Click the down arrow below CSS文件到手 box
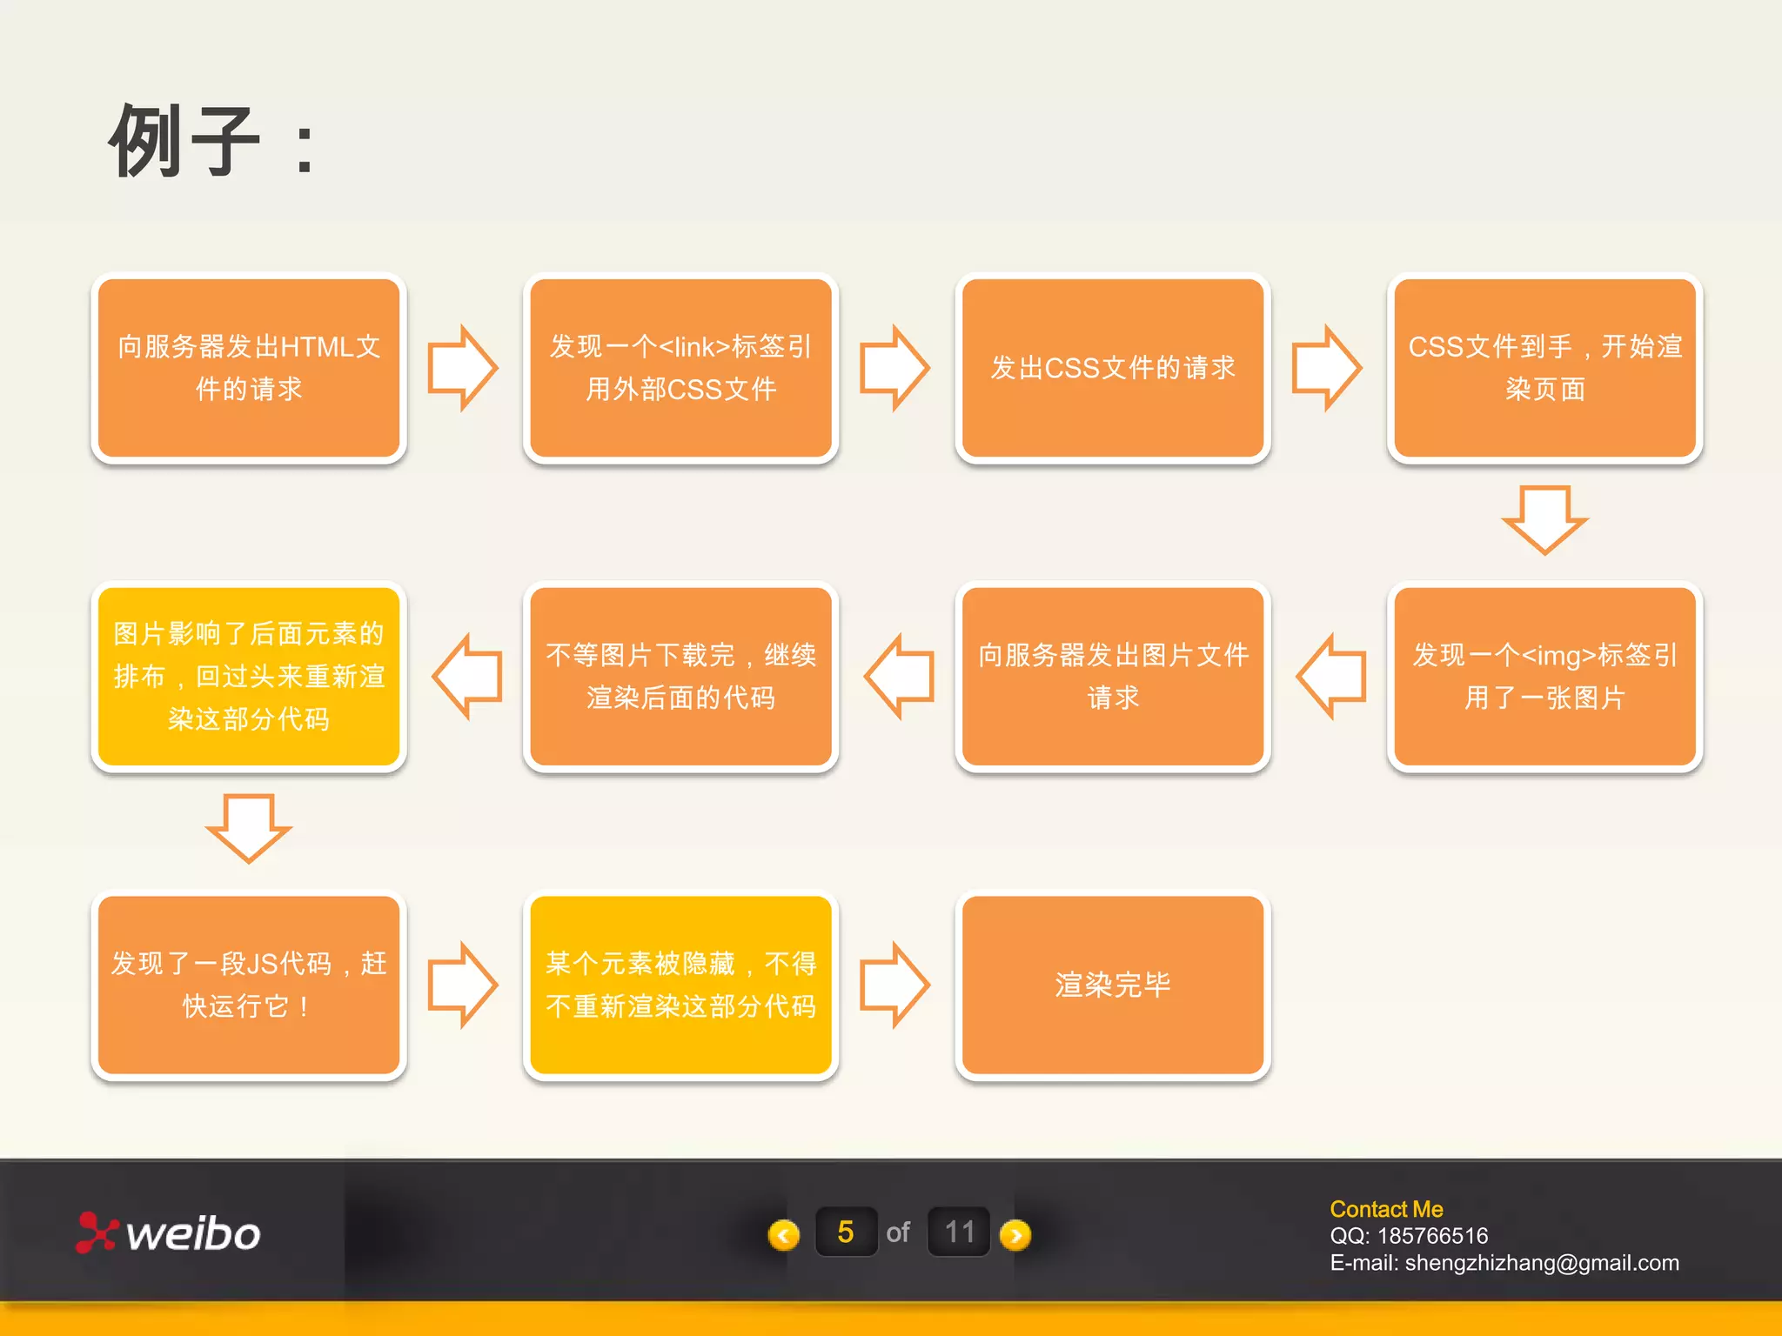The height and width of the screenshot is (1336, 1782). click(x=1544, y=520)
